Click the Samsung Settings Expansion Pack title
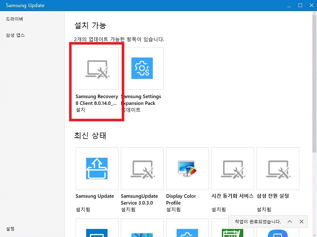 click(141, 100)
